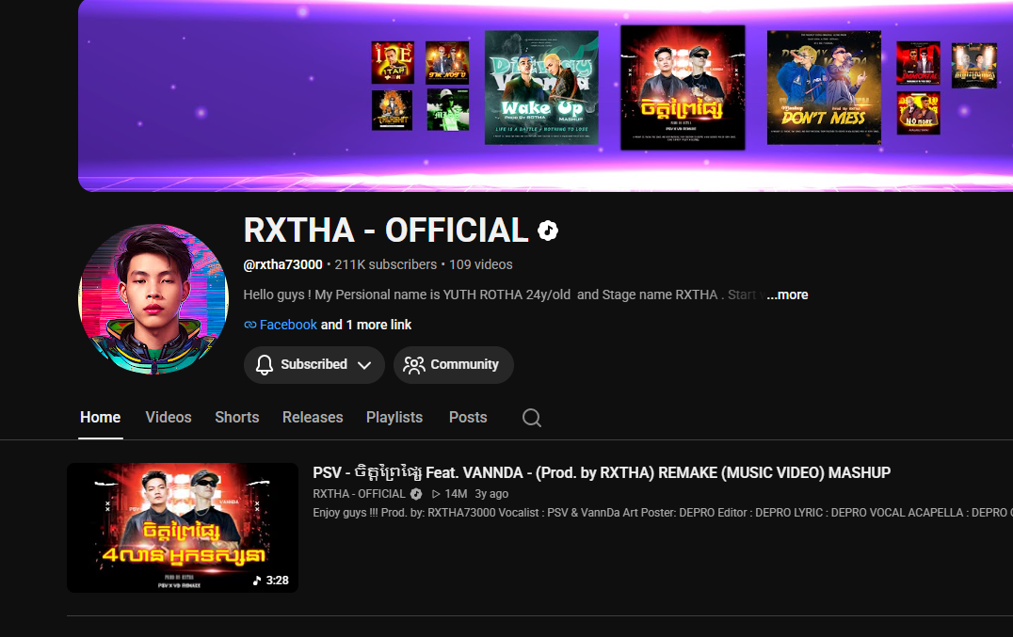Click the red center poster in banner
The width and height of the screenshot is (1013, 637).
tap(683, 88)
